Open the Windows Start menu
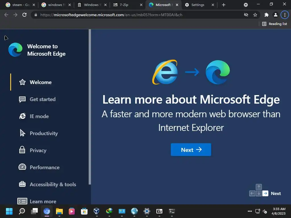Screen dimensions: 291x218 (x=9, y=211)
